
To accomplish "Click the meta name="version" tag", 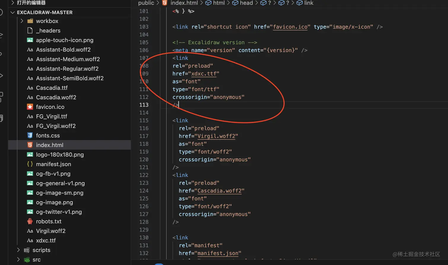I will pos(240,50).
